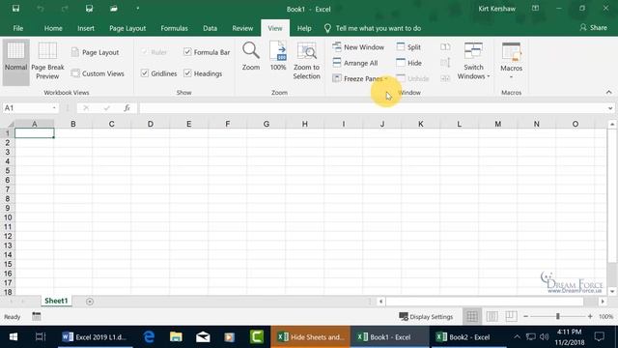This screenshot has width=618, height=348.
Task: Click the macro recording icon in status bar
Action: [x=37, y=316]
